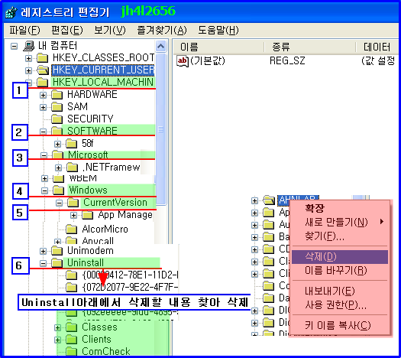The image size is (401, 358).
Task: Choose 내보내기(E) in the context menu
Action: pyautogui.click(x=340, y=291)
